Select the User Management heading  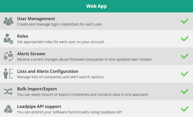coord(36,19)
